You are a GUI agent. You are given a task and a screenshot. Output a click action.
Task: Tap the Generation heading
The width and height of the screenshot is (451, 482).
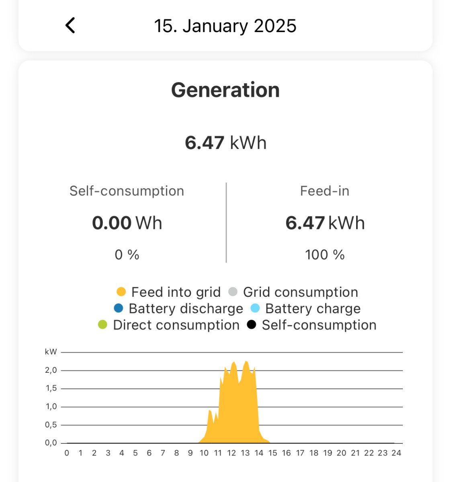(225, 90)
